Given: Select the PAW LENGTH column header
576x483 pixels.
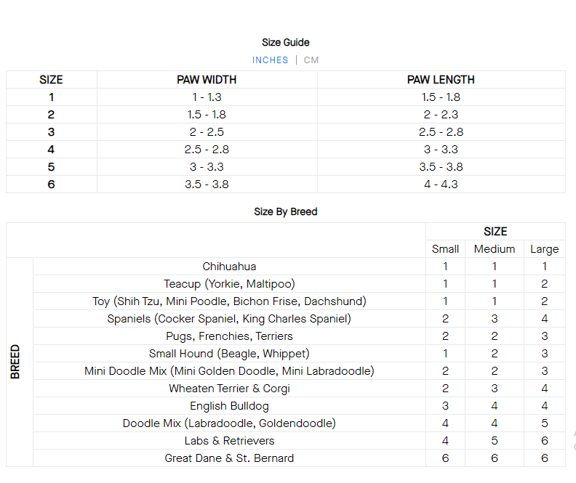Looking at the screenshot, I should [441, 80].
